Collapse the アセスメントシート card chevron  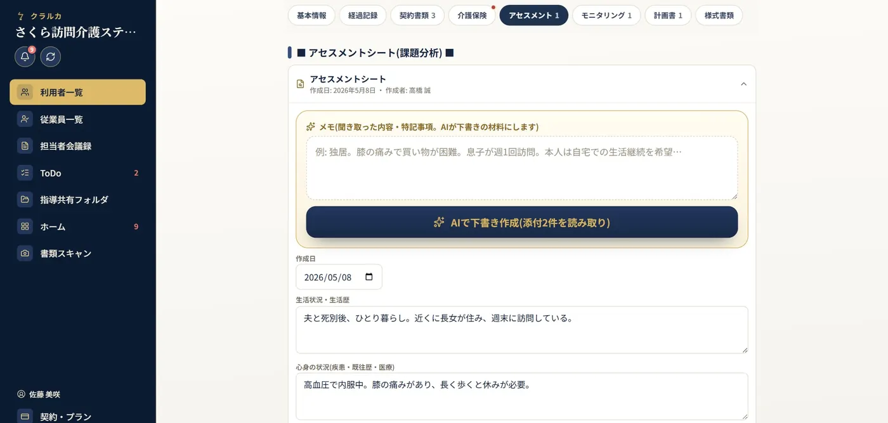click(x=744, y=84)
